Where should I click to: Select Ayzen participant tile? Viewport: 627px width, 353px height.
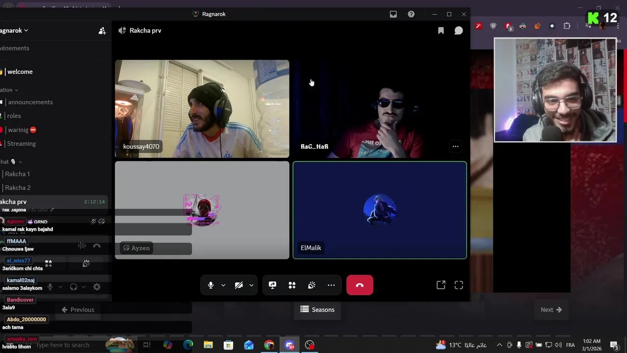202,210
